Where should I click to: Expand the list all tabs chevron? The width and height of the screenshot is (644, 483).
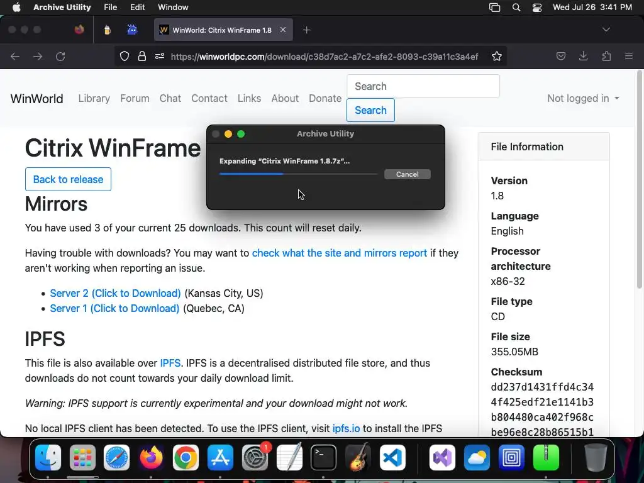[606, 30]
